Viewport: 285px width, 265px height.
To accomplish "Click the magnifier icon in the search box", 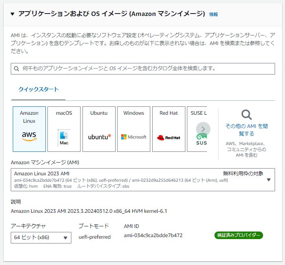I will pos(16,69).
